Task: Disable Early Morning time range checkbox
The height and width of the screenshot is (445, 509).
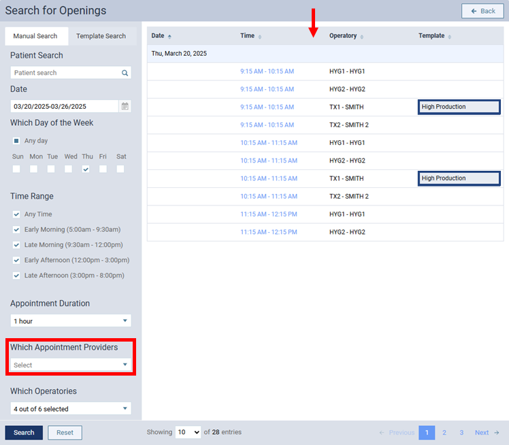Action: tap(16, 230)
